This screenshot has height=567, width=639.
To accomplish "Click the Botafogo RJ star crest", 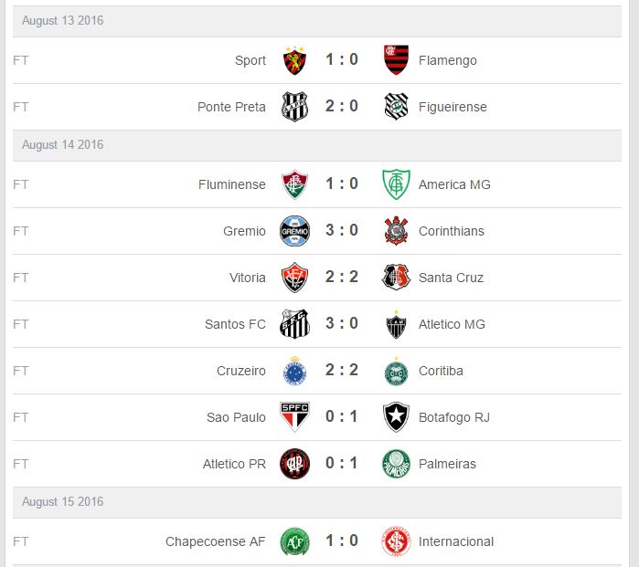I will pyautogui.click(x=396, y=416).
